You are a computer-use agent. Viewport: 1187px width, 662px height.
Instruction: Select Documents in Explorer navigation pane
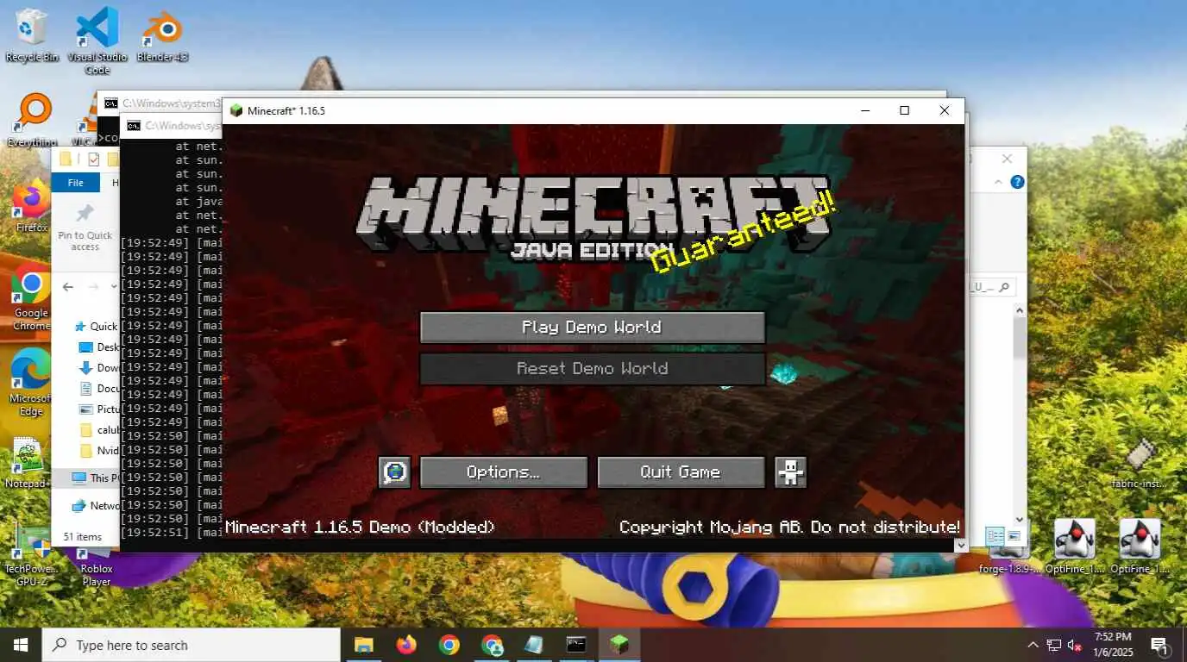(x=98, y=389)
